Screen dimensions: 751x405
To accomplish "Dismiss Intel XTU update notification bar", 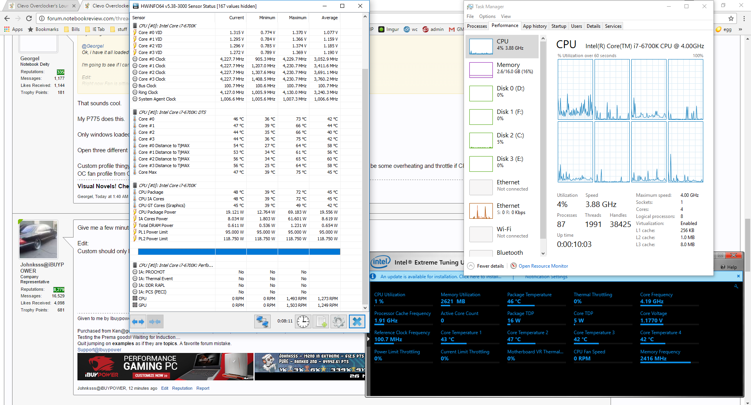I will 738,276.
